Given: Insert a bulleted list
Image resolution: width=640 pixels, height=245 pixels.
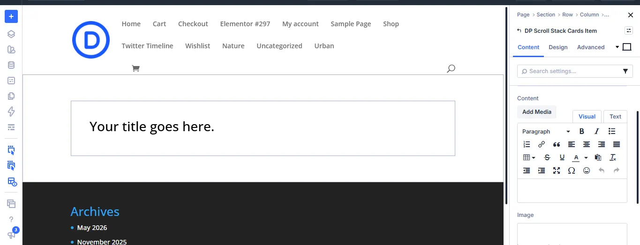Looking at the screenshot, I should [612, 131].
